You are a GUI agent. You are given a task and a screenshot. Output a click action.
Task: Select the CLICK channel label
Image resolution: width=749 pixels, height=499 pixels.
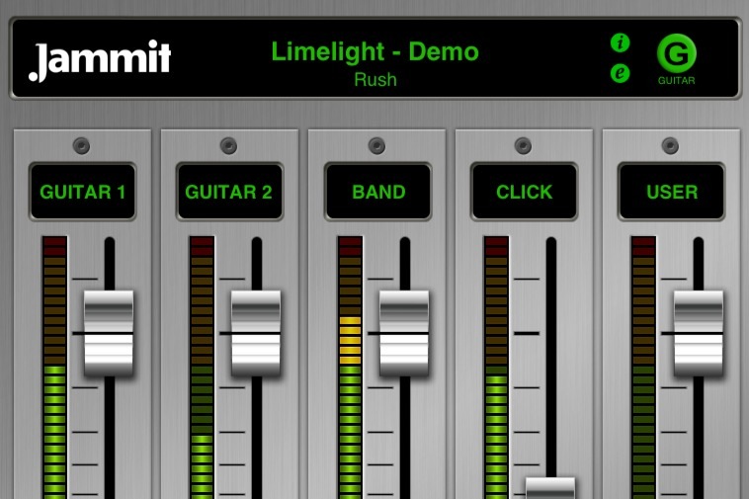pos(524,192)
